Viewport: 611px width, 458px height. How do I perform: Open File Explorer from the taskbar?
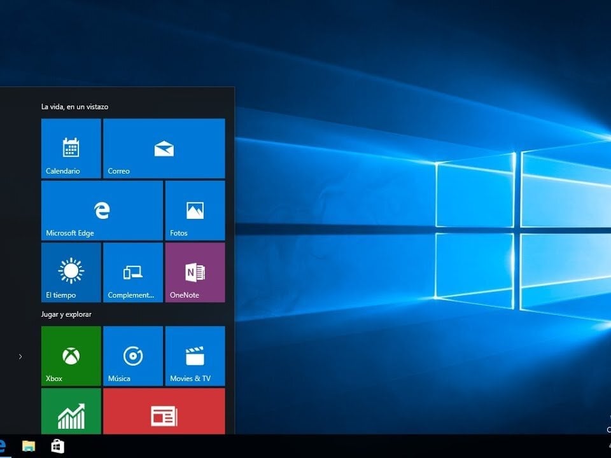point(29,446)
